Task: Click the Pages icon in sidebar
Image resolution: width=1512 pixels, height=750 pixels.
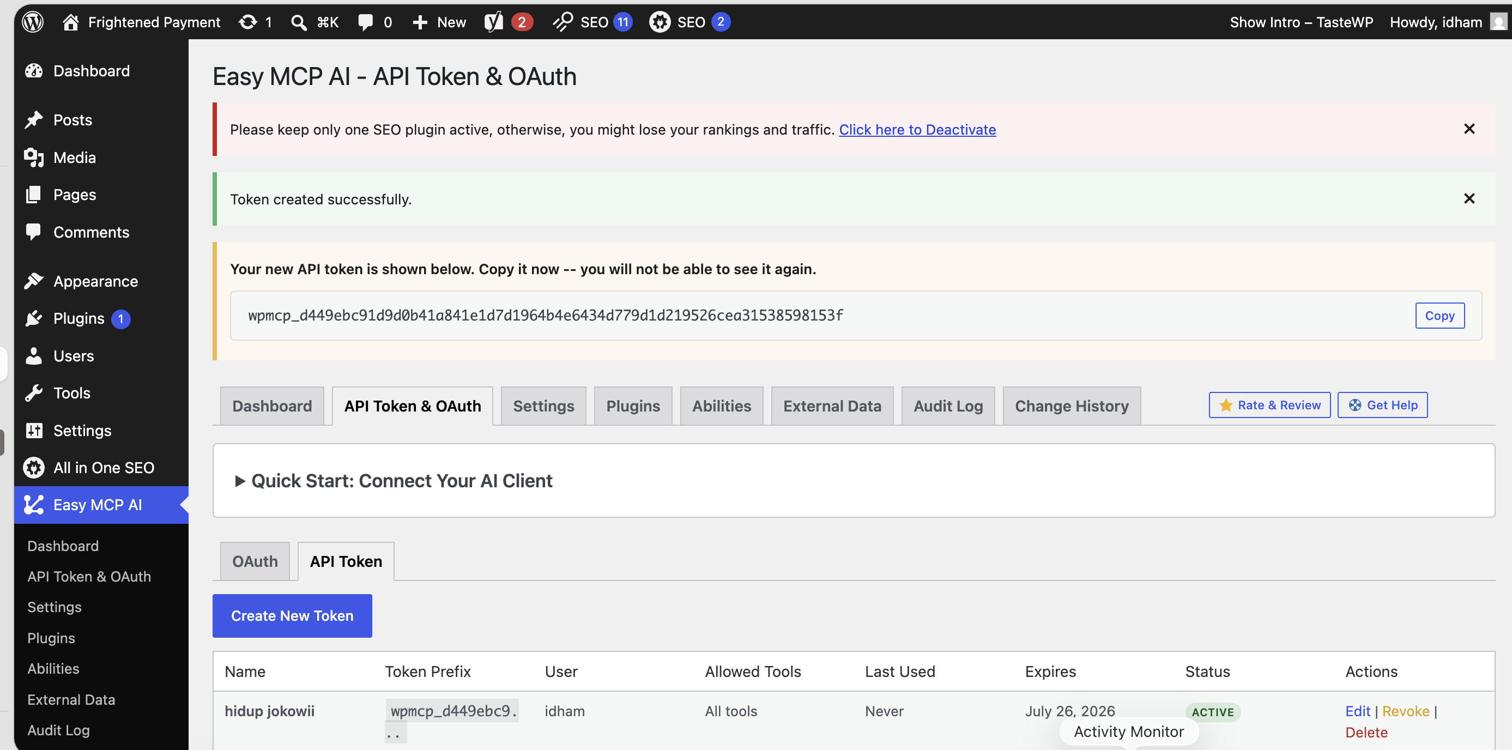Action: (x=34, y=194)
